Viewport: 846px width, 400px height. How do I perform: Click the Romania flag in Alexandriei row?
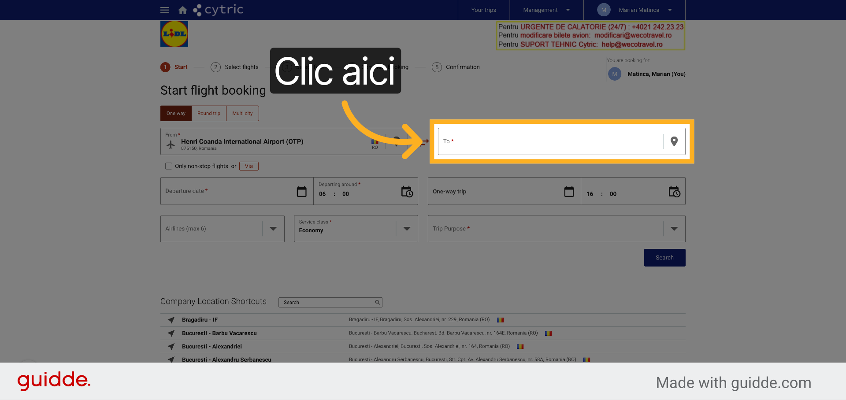[x=520, y=346]
